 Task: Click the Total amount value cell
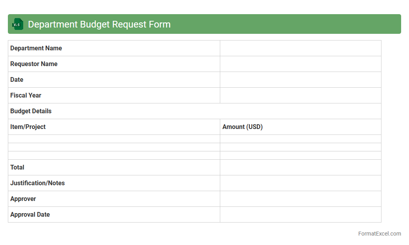[300, 168]
